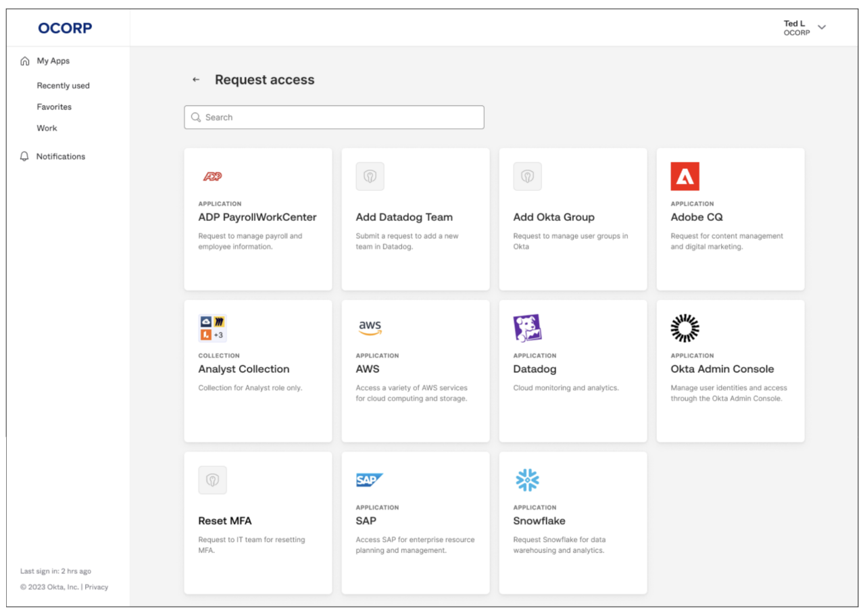The width and height of the screenshot is (865, 615).
Task: Click inside the Search field
Action: coord(334,117)
